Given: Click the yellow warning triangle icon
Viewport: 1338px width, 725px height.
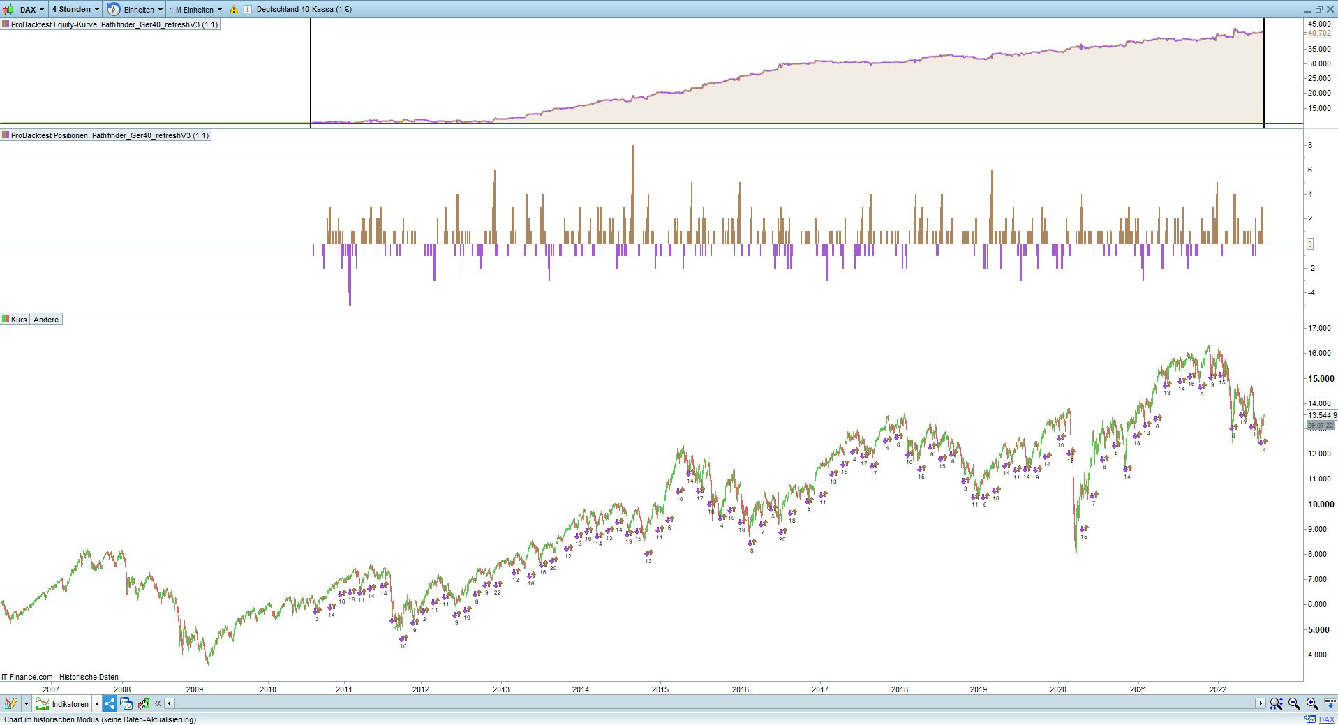Looking at the screenshot, I should click(x=234, y=9).
